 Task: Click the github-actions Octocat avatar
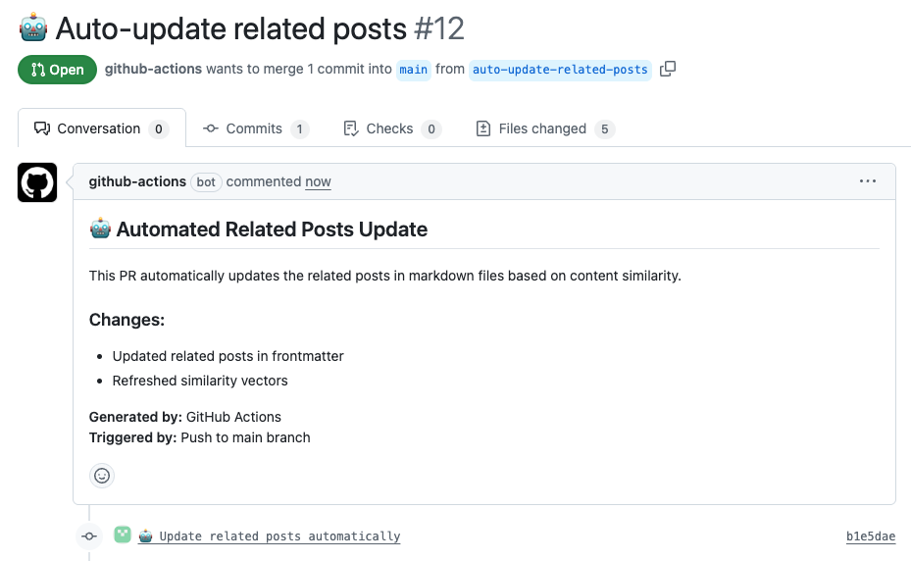click(37, 182)
